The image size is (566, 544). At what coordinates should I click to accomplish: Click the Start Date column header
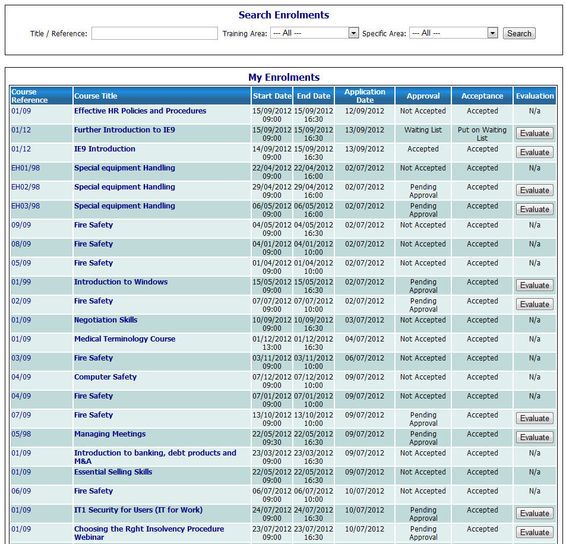(x=272, y=96)
